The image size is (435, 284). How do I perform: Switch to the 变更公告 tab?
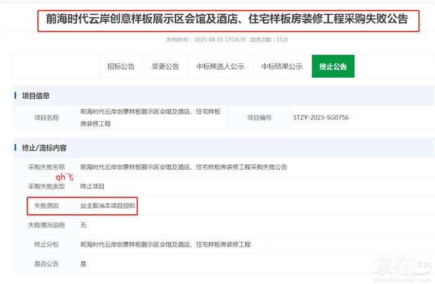coord(165,66)
